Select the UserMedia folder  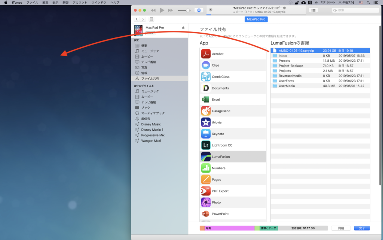[x=320, y=86]
